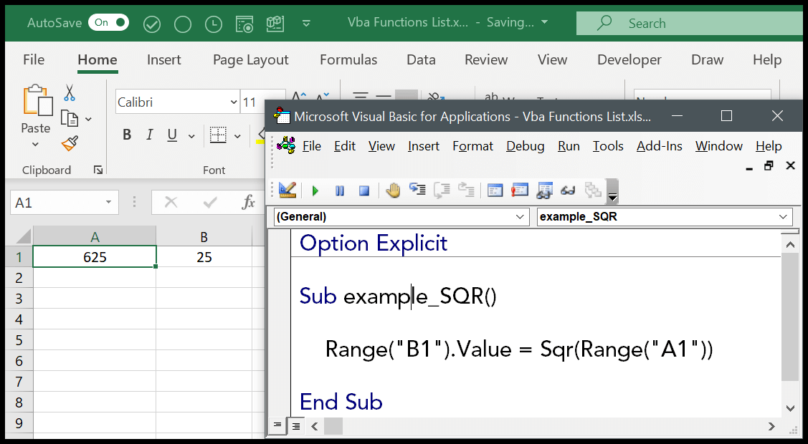Viewport: 808px width, 444px height.
Task: Select the Format Painter brush icon
Action: [x=70, y=144]
